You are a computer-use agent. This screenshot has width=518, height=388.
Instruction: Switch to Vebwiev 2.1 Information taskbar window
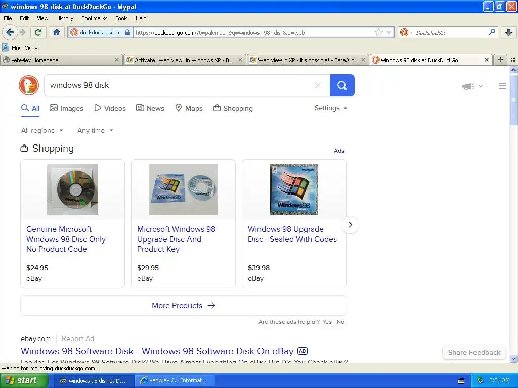(x=176, y=380)
